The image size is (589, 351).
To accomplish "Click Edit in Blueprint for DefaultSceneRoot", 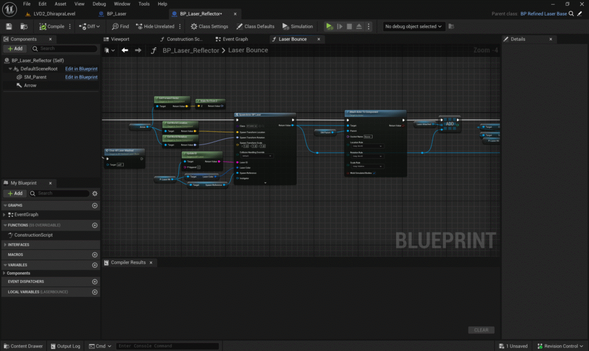I will 81,69.
